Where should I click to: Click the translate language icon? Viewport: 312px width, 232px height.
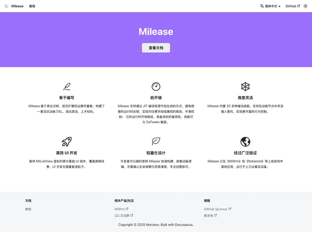262,6
